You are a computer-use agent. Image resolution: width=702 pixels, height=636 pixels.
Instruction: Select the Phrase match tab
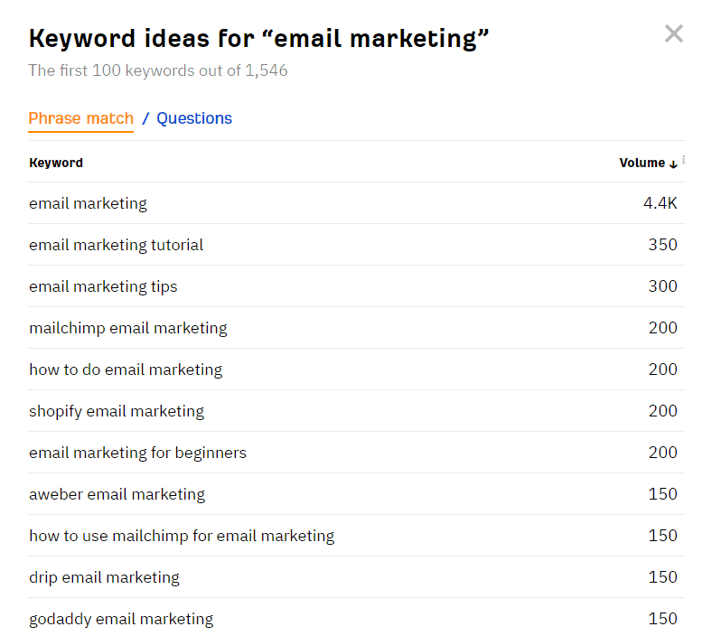pyautogui.click(x=80, y=118)
